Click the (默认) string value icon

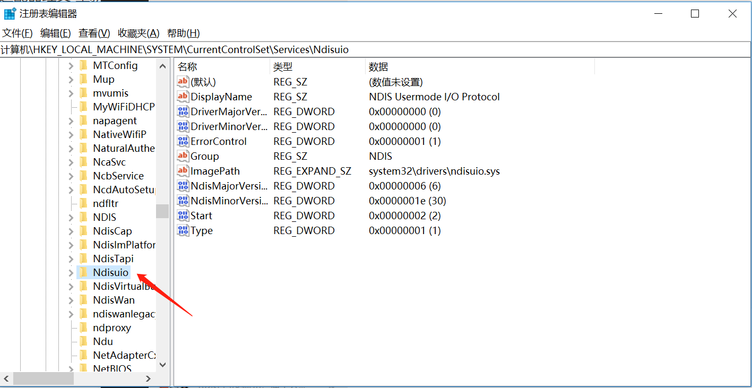(x=183, y=82)
